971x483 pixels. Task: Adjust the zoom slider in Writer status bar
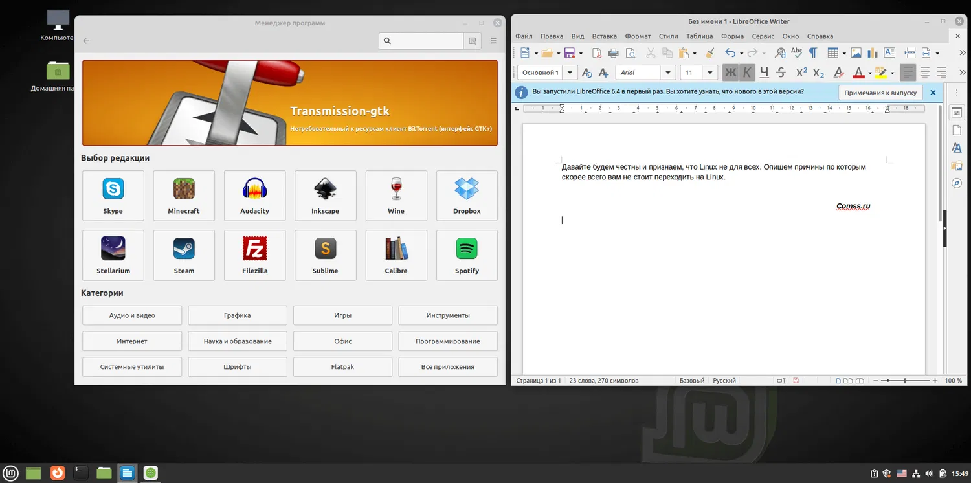pos(905,381)
